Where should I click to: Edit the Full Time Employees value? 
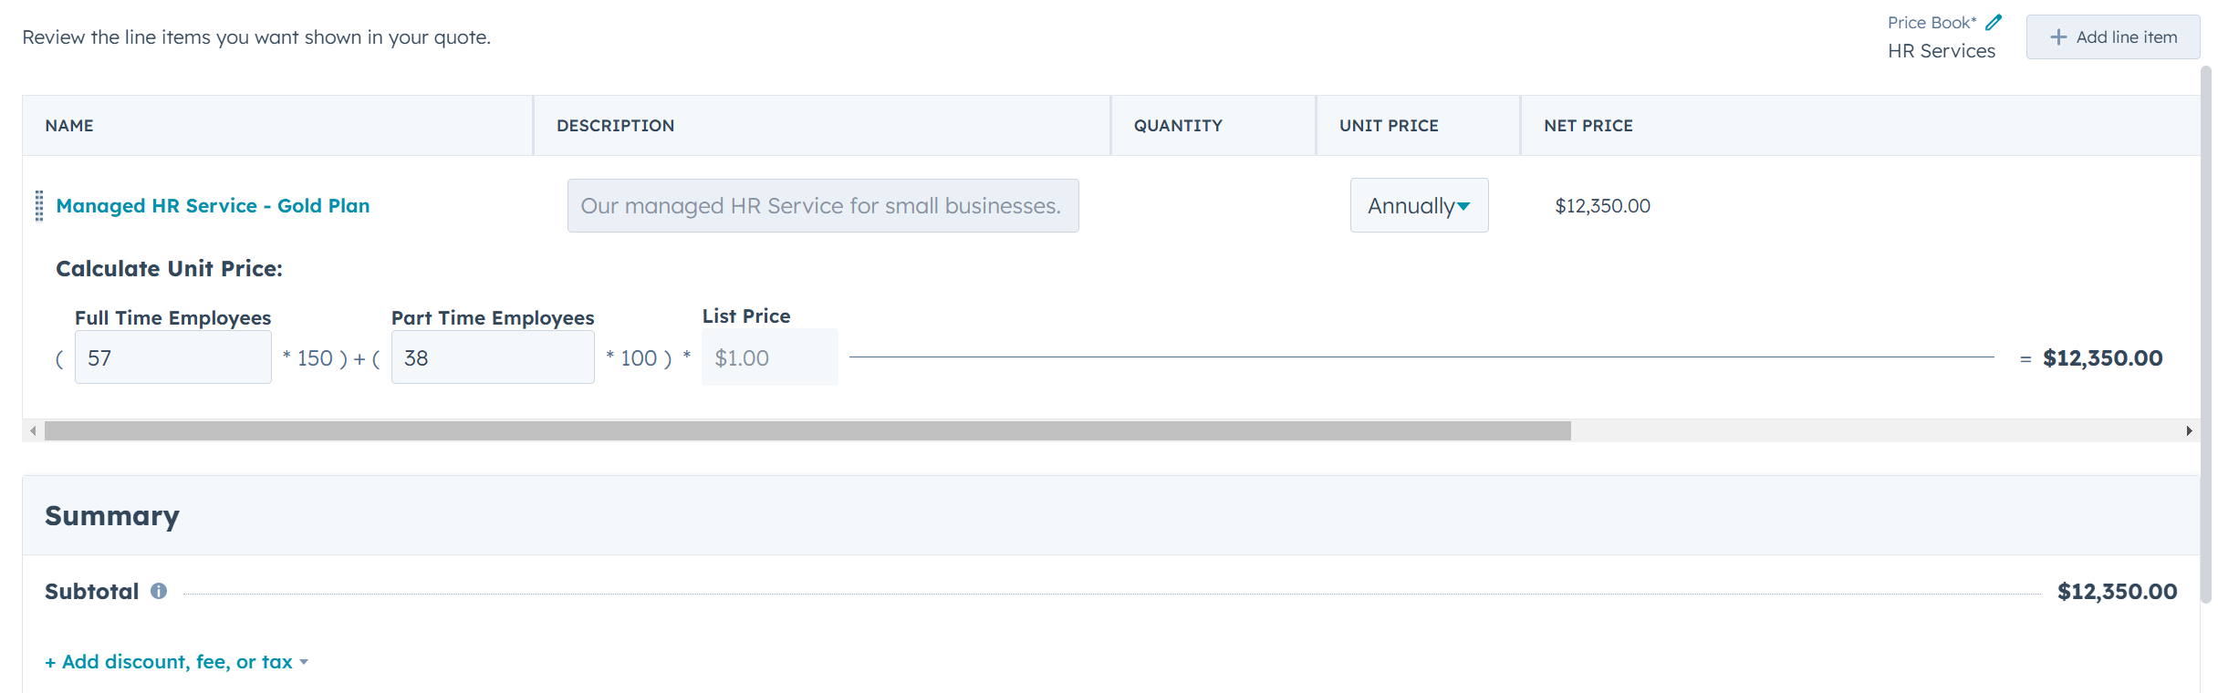[173, 357]
